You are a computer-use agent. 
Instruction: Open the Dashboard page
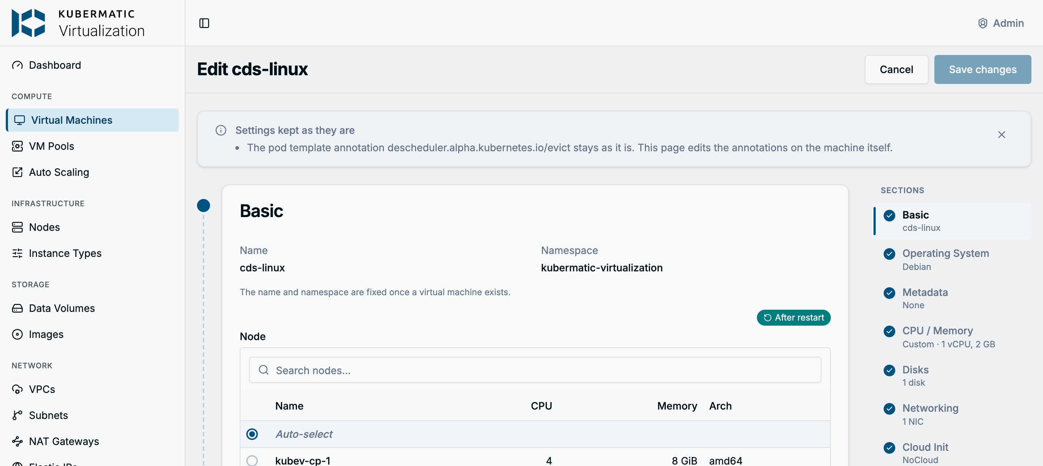tap(92, 65)
